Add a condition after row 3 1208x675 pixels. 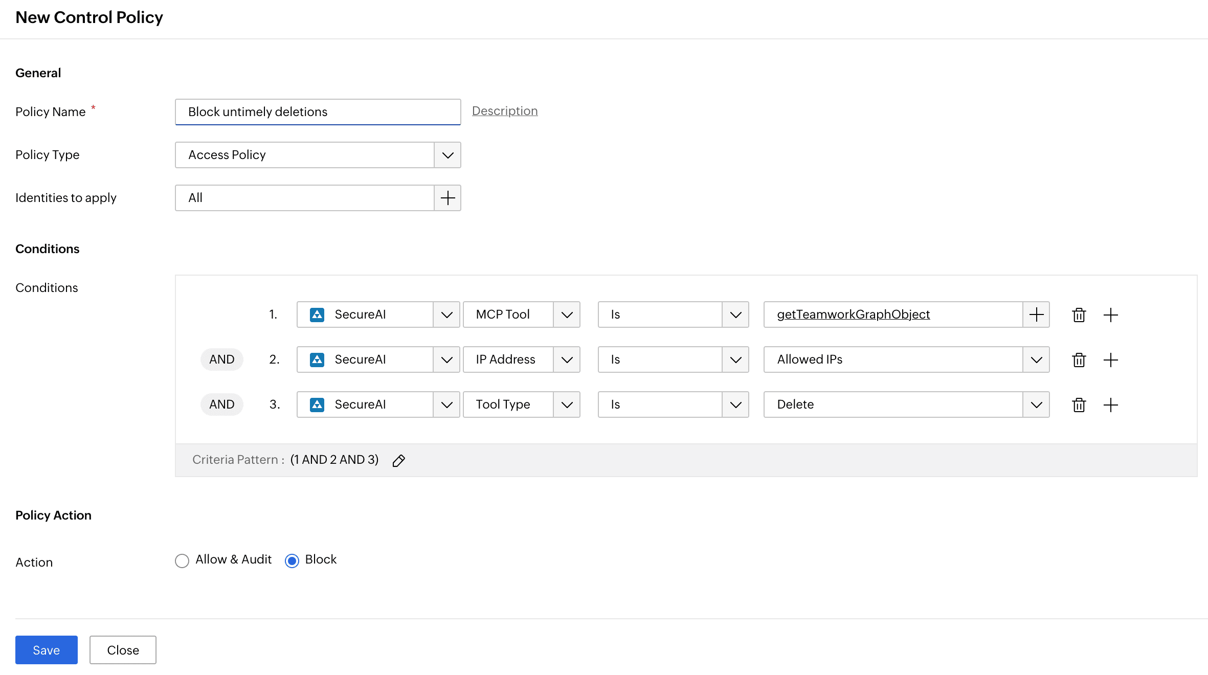[x=1110, y=404]
